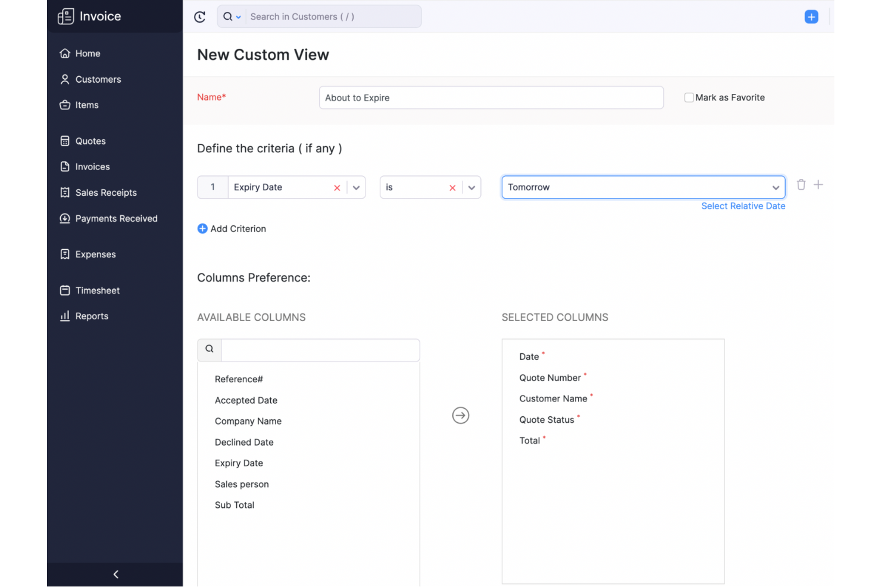
Task: Open the Home icon in sidebar
Action: click(65, 54)
